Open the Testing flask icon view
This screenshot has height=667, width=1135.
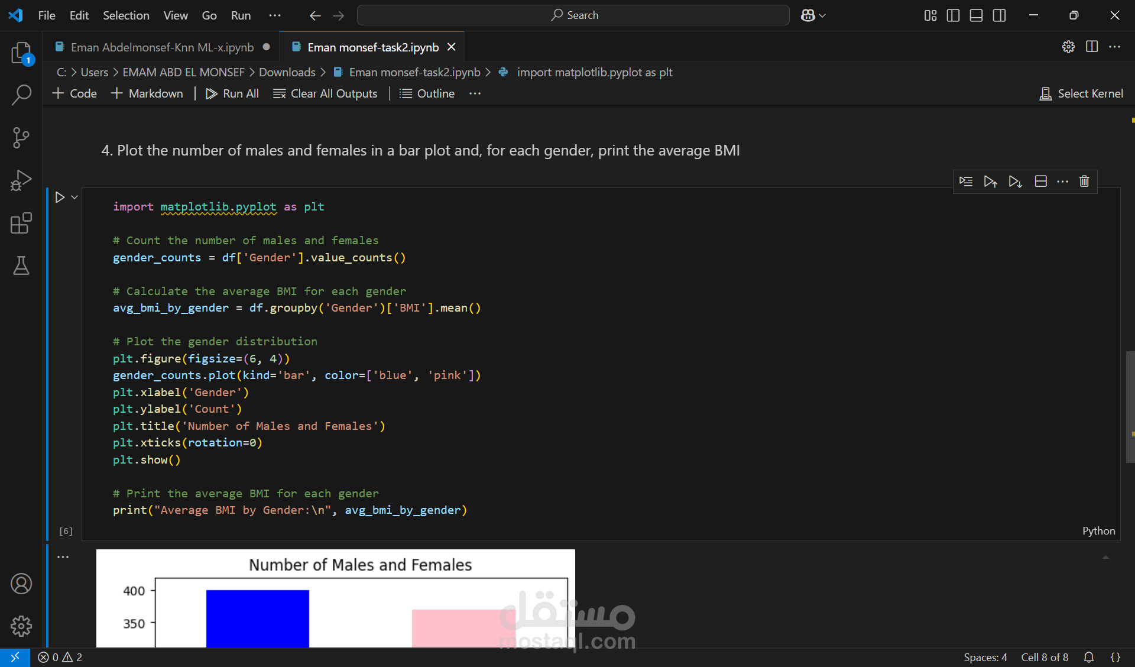[x=21, y=266]
